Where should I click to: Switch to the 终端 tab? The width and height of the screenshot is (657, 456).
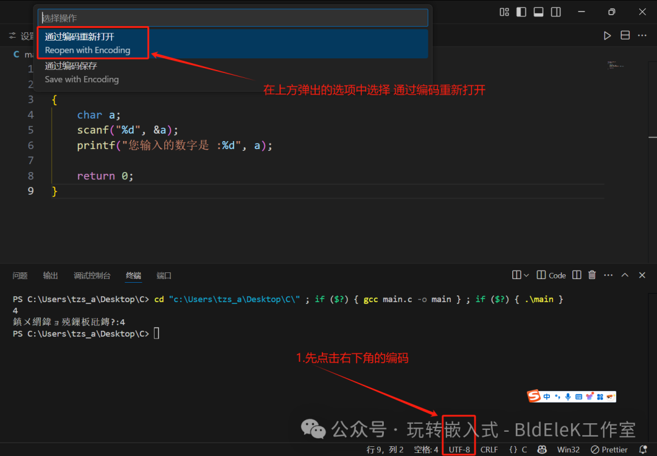133,275
